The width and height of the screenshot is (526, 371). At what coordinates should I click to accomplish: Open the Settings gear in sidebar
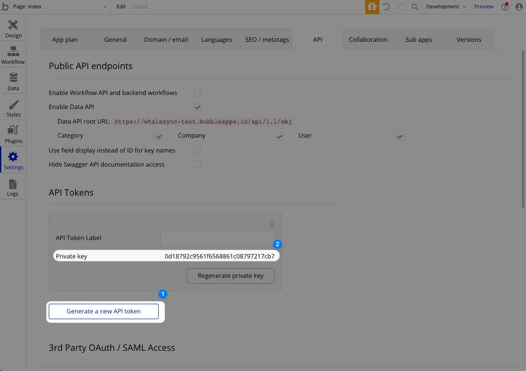pos(13,160)
